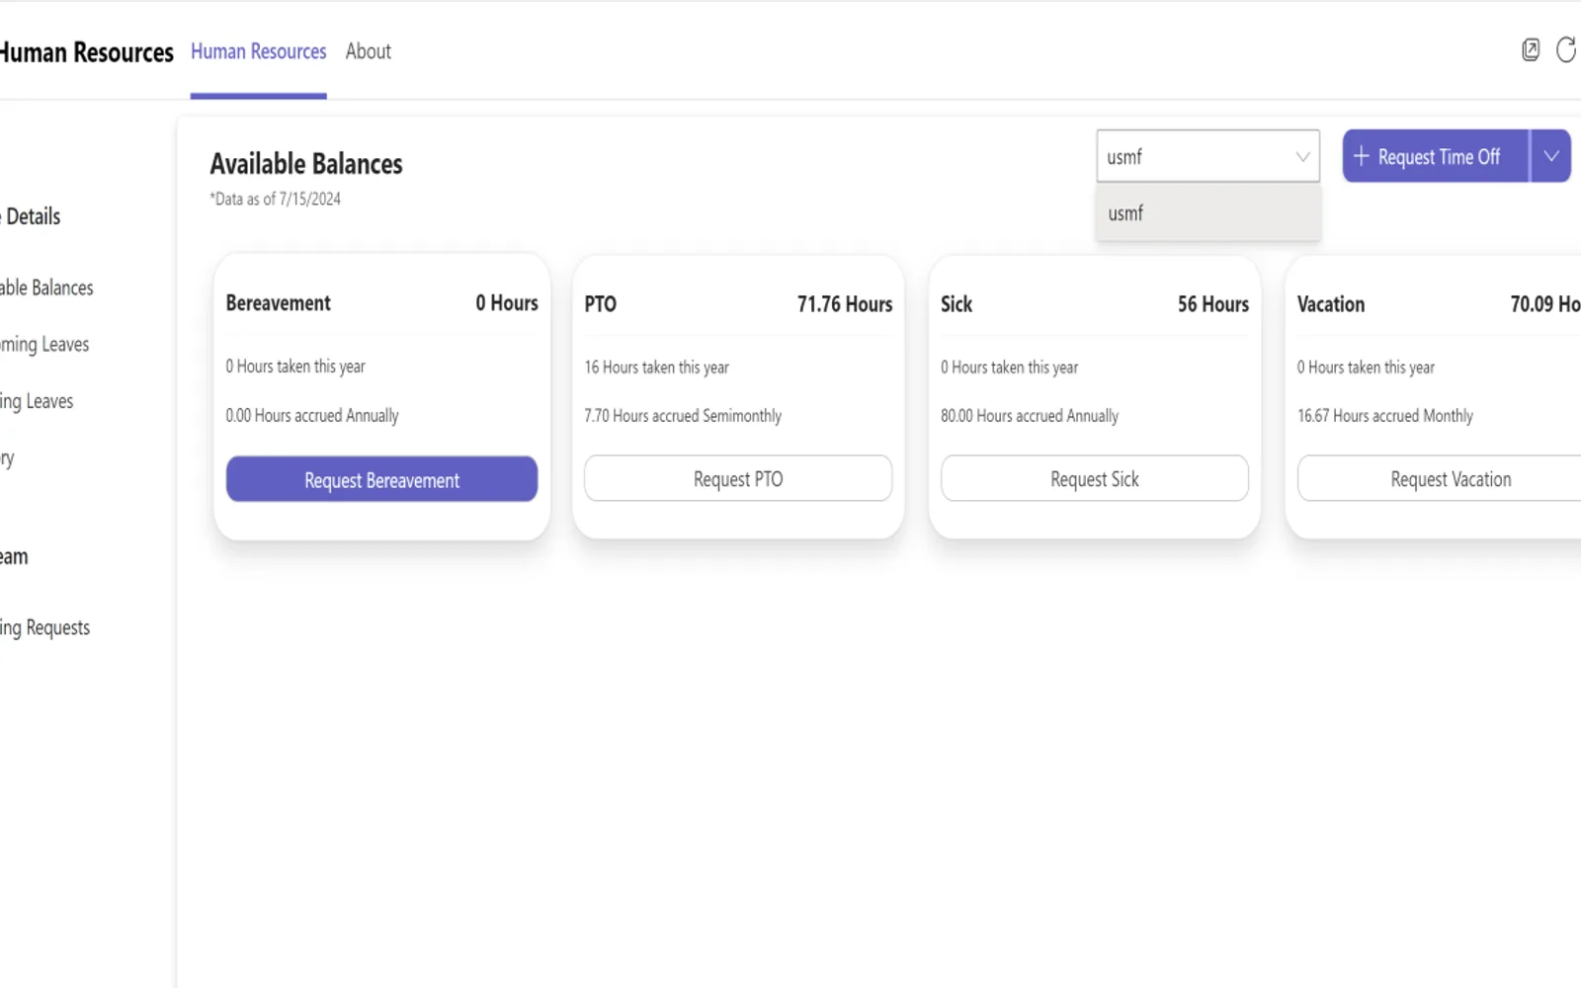Click the refresh icon at top right

(1567, 50)
